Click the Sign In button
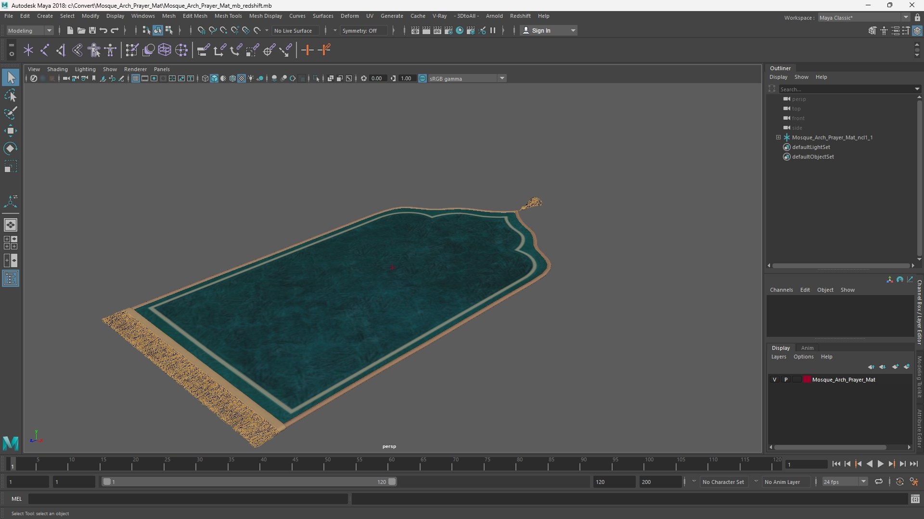924x519 pixels. (541, 31)
